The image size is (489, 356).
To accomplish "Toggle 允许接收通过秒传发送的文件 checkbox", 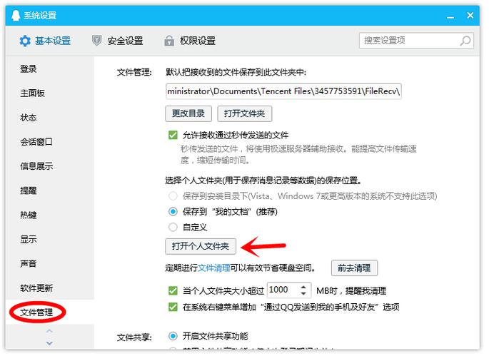I will 173,135.
